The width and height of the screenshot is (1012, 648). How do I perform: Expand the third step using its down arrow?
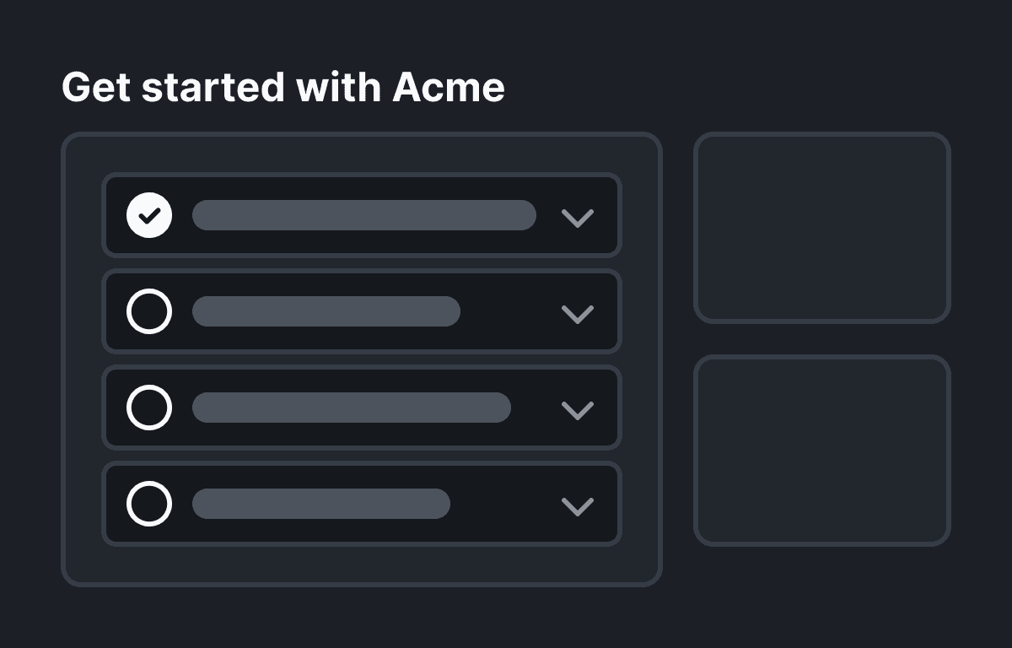579,412
